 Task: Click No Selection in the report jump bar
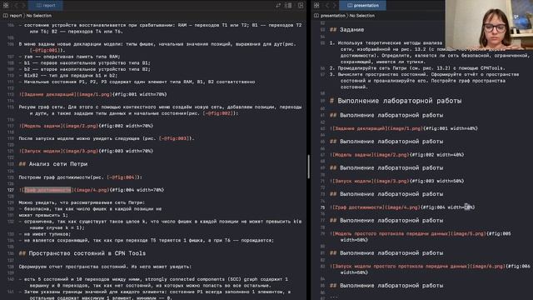[39, 16]
